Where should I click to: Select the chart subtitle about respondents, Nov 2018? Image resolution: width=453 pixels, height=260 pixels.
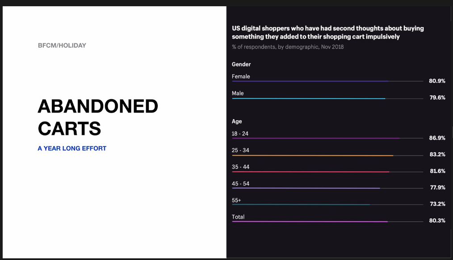click(288, 47)
